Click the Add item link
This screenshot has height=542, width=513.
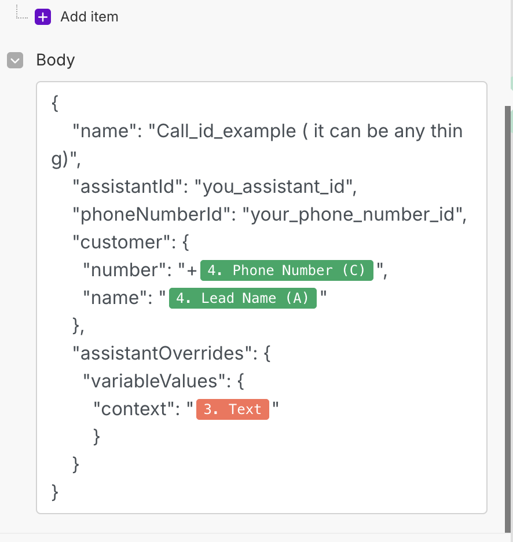89,17
